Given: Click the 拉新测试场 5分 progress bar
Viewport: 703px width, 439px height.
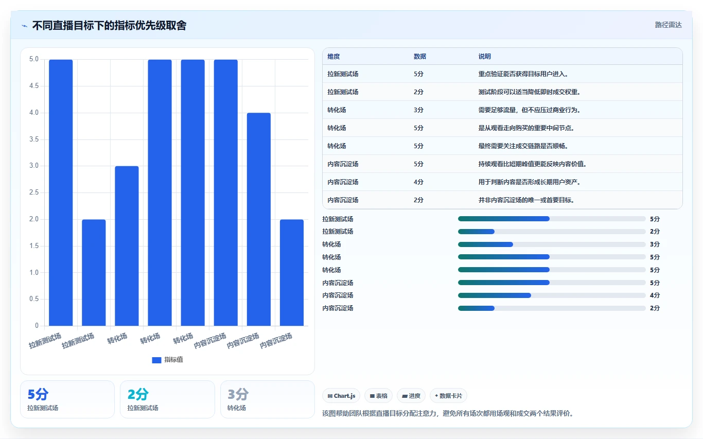Looking at the screenshot, I should coord(552,219).
